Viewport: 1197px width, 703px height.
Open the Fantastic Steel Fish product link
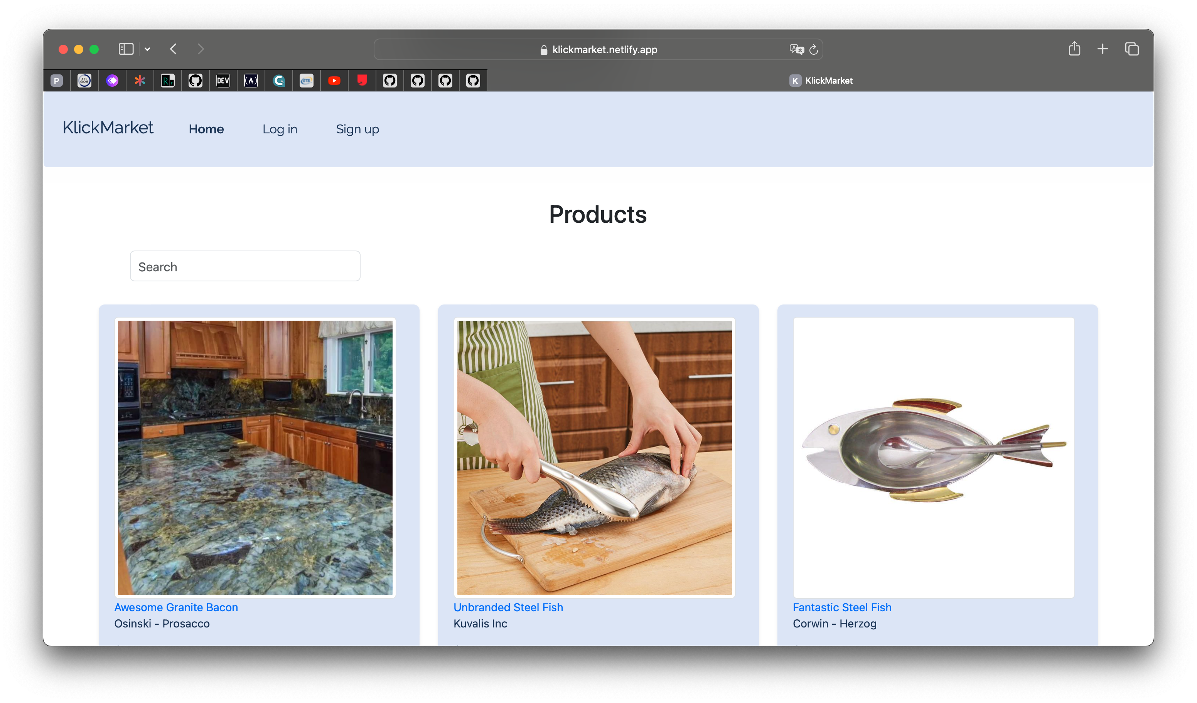coord(842,607)
